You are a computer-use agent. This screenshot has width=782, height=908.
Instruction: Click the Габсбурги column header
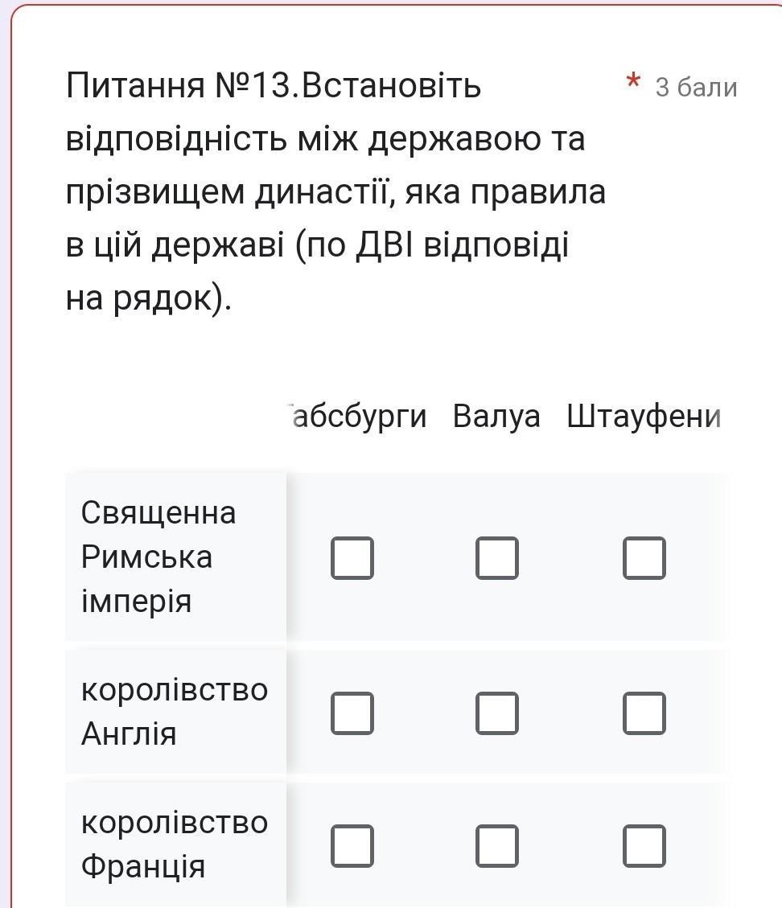357,417
